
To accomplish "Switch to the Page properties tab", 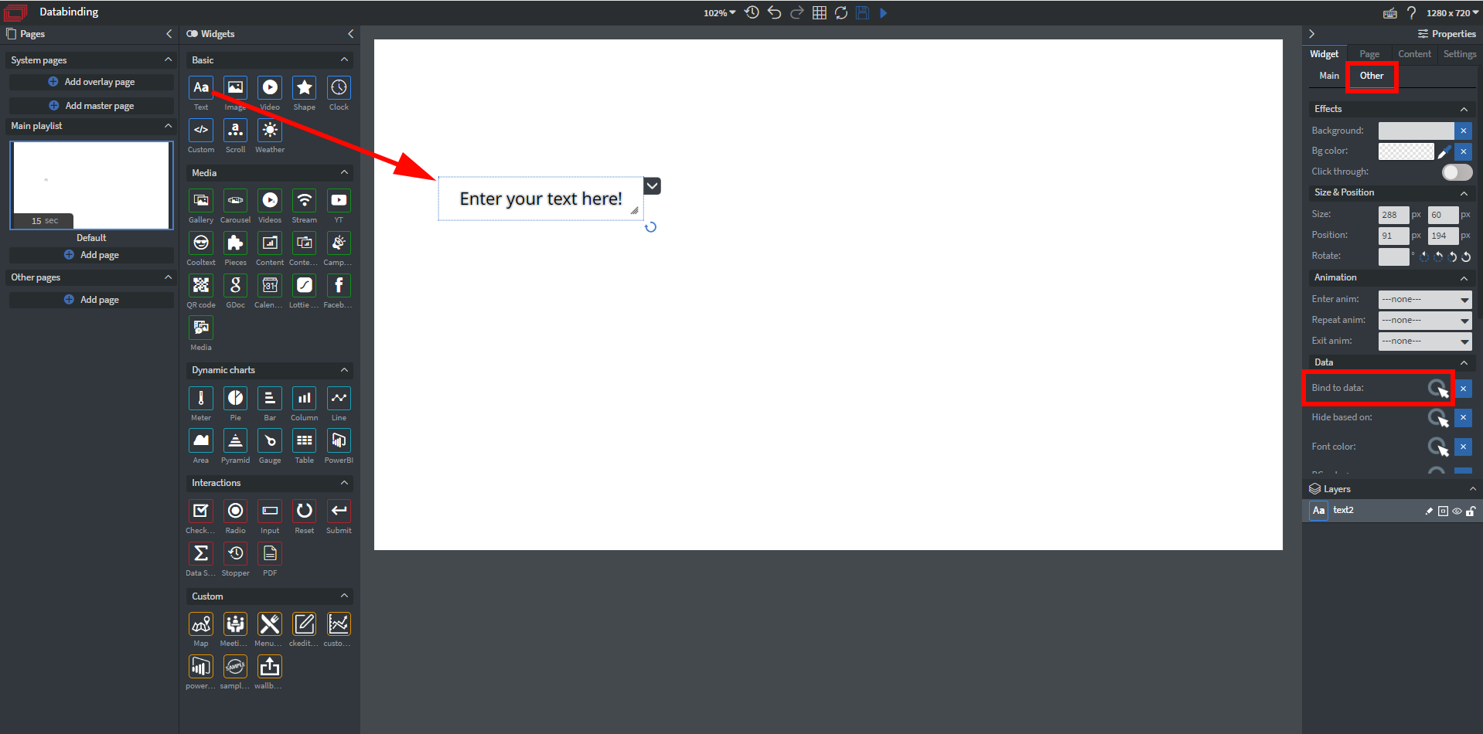I will point(1369,54).
